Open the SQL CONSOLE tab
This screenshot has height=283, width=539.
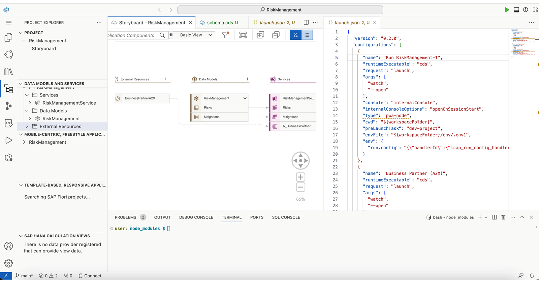(x=286, y=217)
